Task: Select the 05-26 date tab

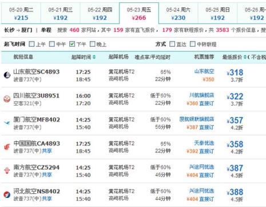Action: 252,14
